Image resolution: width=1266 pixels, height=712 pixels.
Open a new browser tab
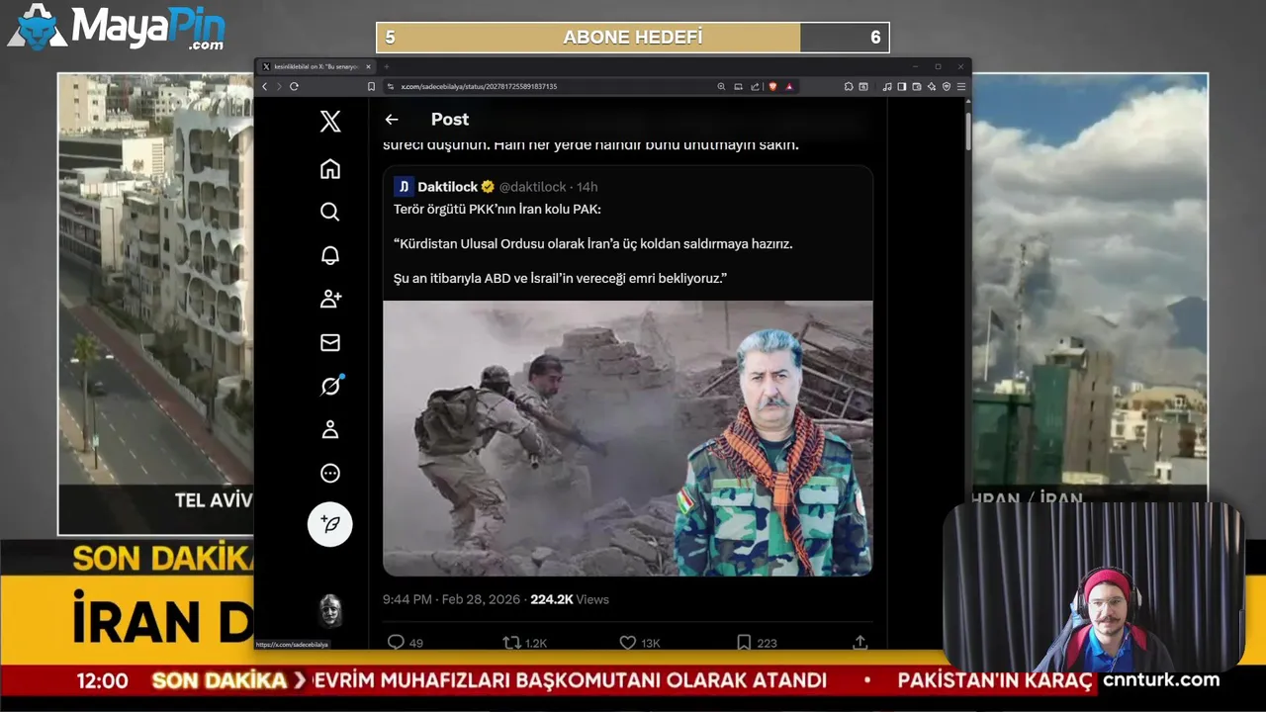click(x=387, y=66)
